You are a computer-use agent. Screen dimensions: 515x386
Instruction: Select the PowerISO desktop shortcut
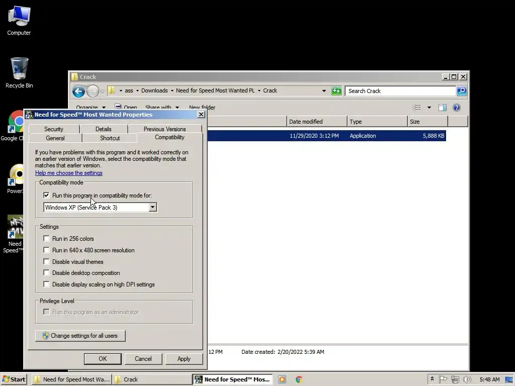click(x=15, y=178)
